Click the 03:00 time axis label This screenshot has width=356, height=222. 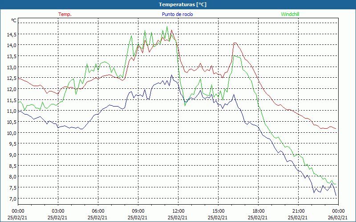(58, 211)
